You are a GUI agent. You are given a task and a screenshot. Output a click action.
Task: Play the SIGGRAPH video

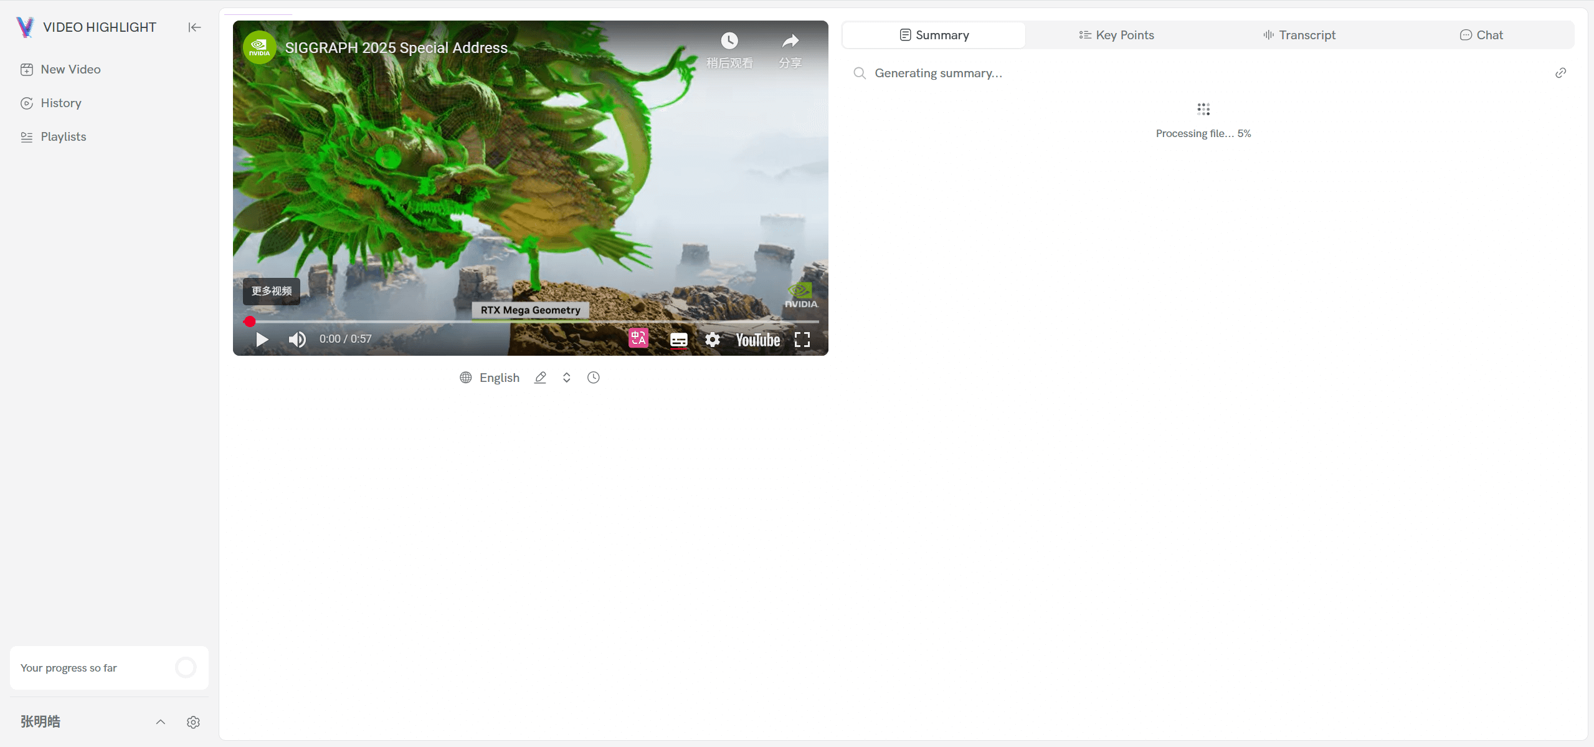tap(262, 340)
